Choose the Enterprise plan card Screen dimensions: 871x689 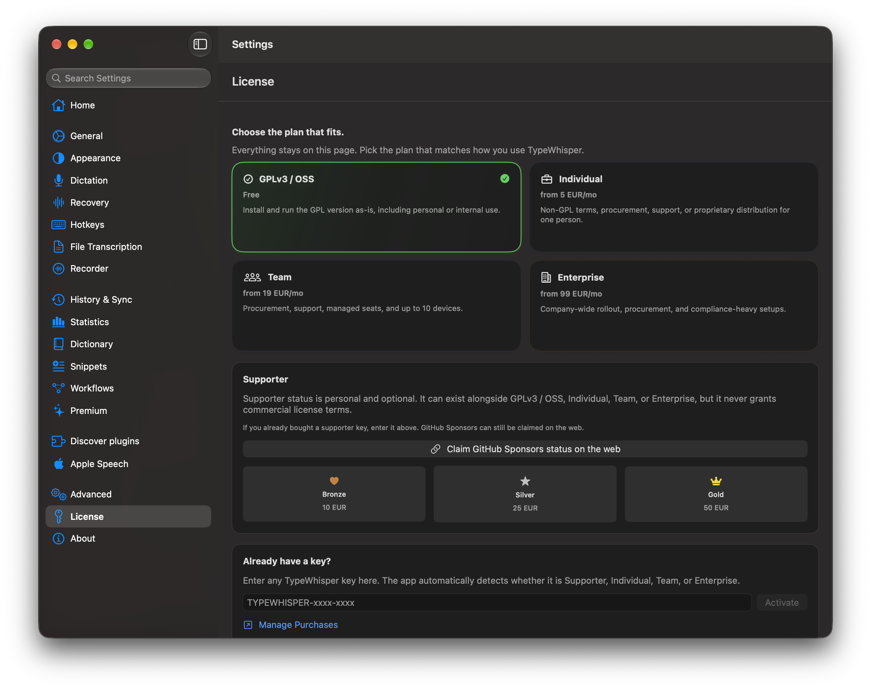[673, 306]
